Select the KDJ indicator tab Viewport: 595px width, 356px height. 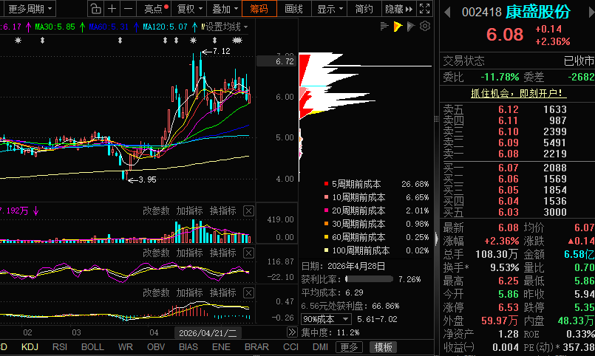[30, 347]
